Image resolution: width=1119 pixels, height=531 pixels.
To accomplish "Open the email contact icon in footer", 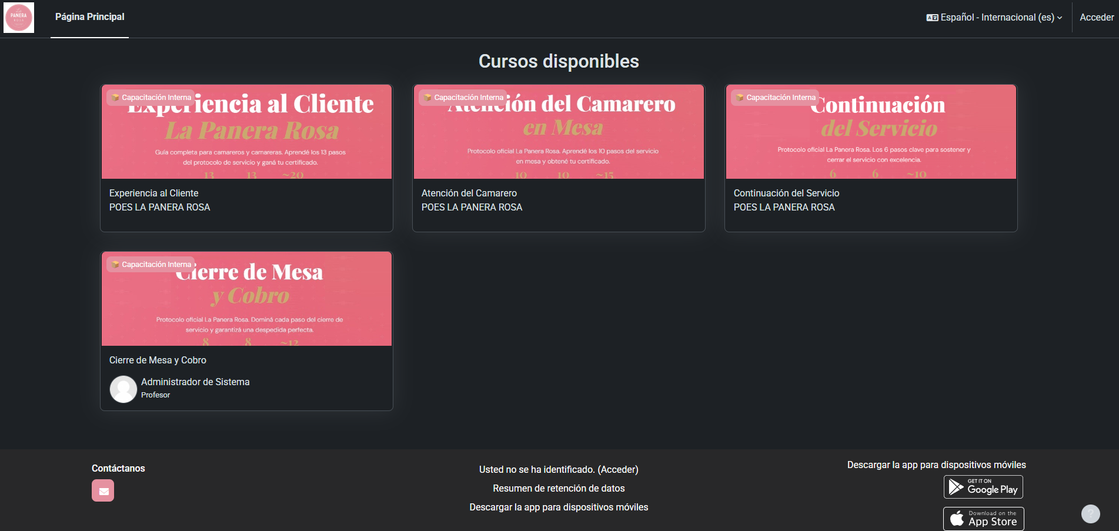I will click(103, 490).
